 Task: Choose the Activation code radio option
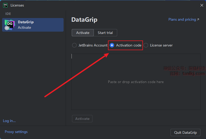pos(112,45)
